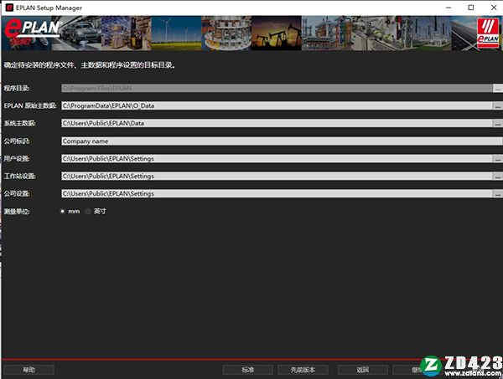Viewport: 503px width, 379px height.
Task: Click the 先前版本 (Previous version) button
Action: point(303,370)
